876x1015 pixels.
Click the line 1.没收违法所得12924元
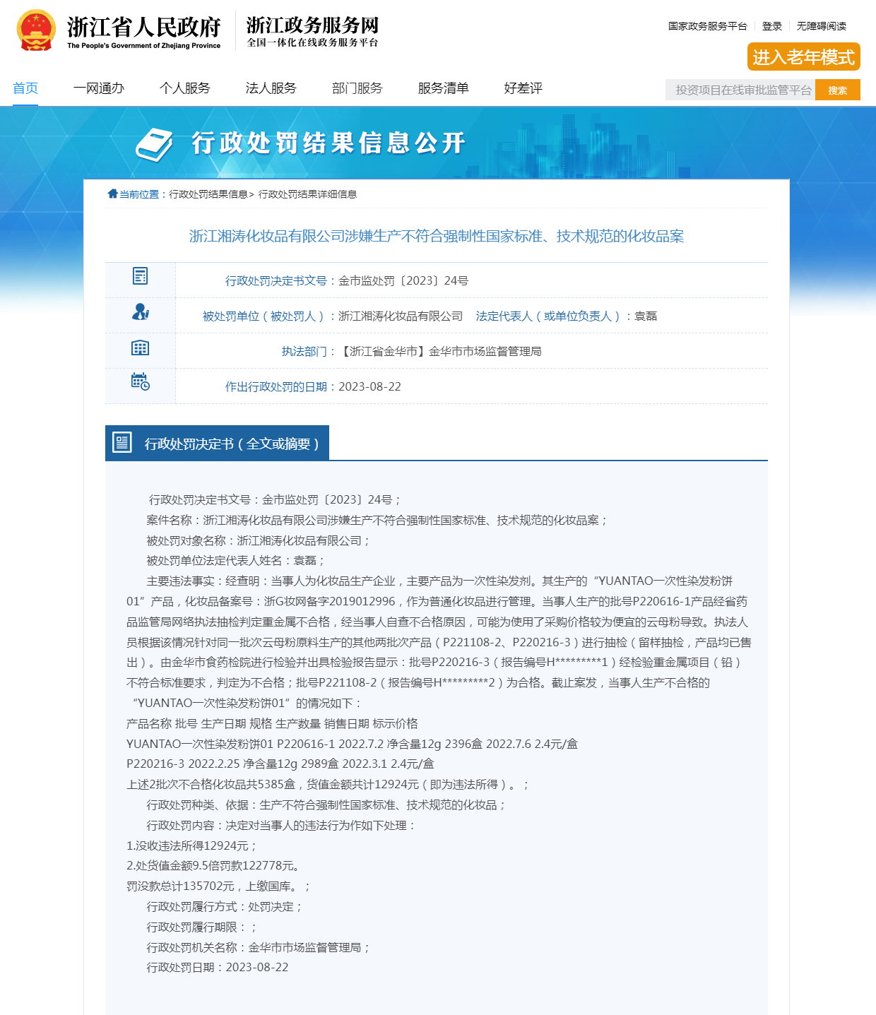click(191, 845)
